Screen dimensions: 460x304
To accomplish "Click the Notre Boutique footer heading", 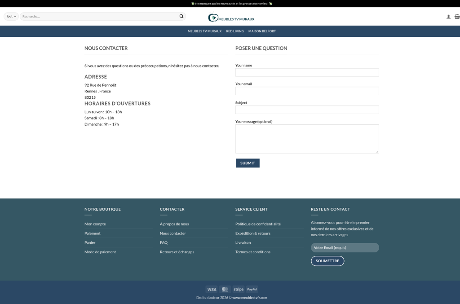I will [x=102, y=209].
